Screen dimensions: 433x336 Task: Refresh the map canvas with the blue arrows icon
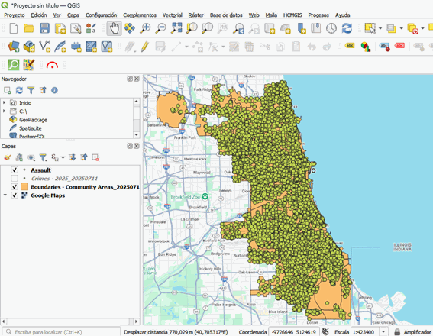pos(347,28)
